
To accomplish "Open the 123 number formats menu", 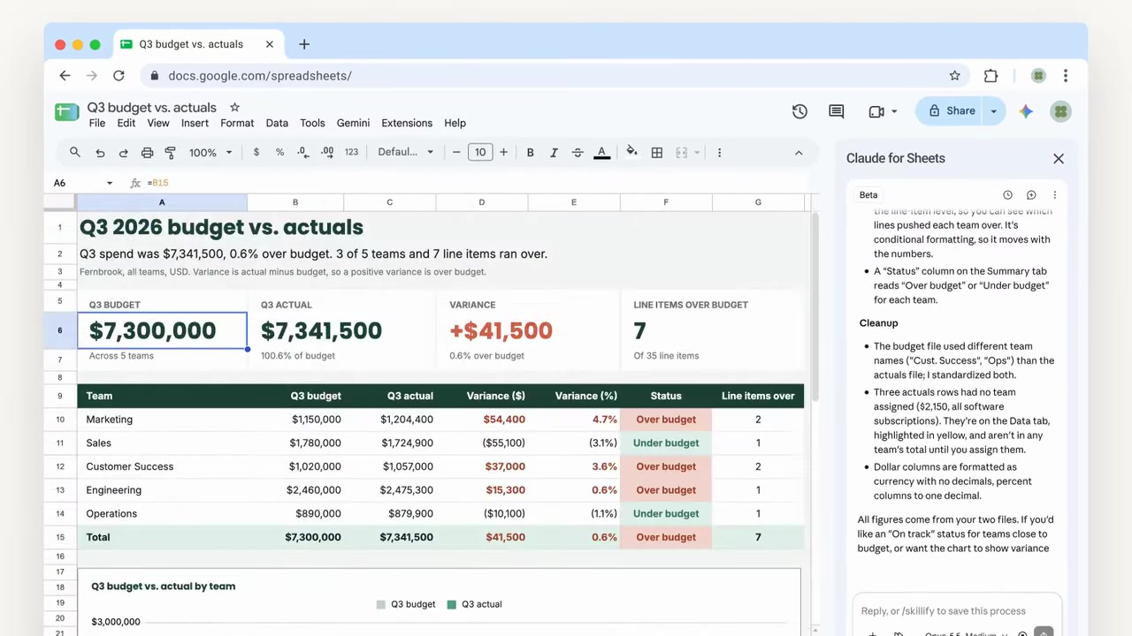I will tap(351, 152).
